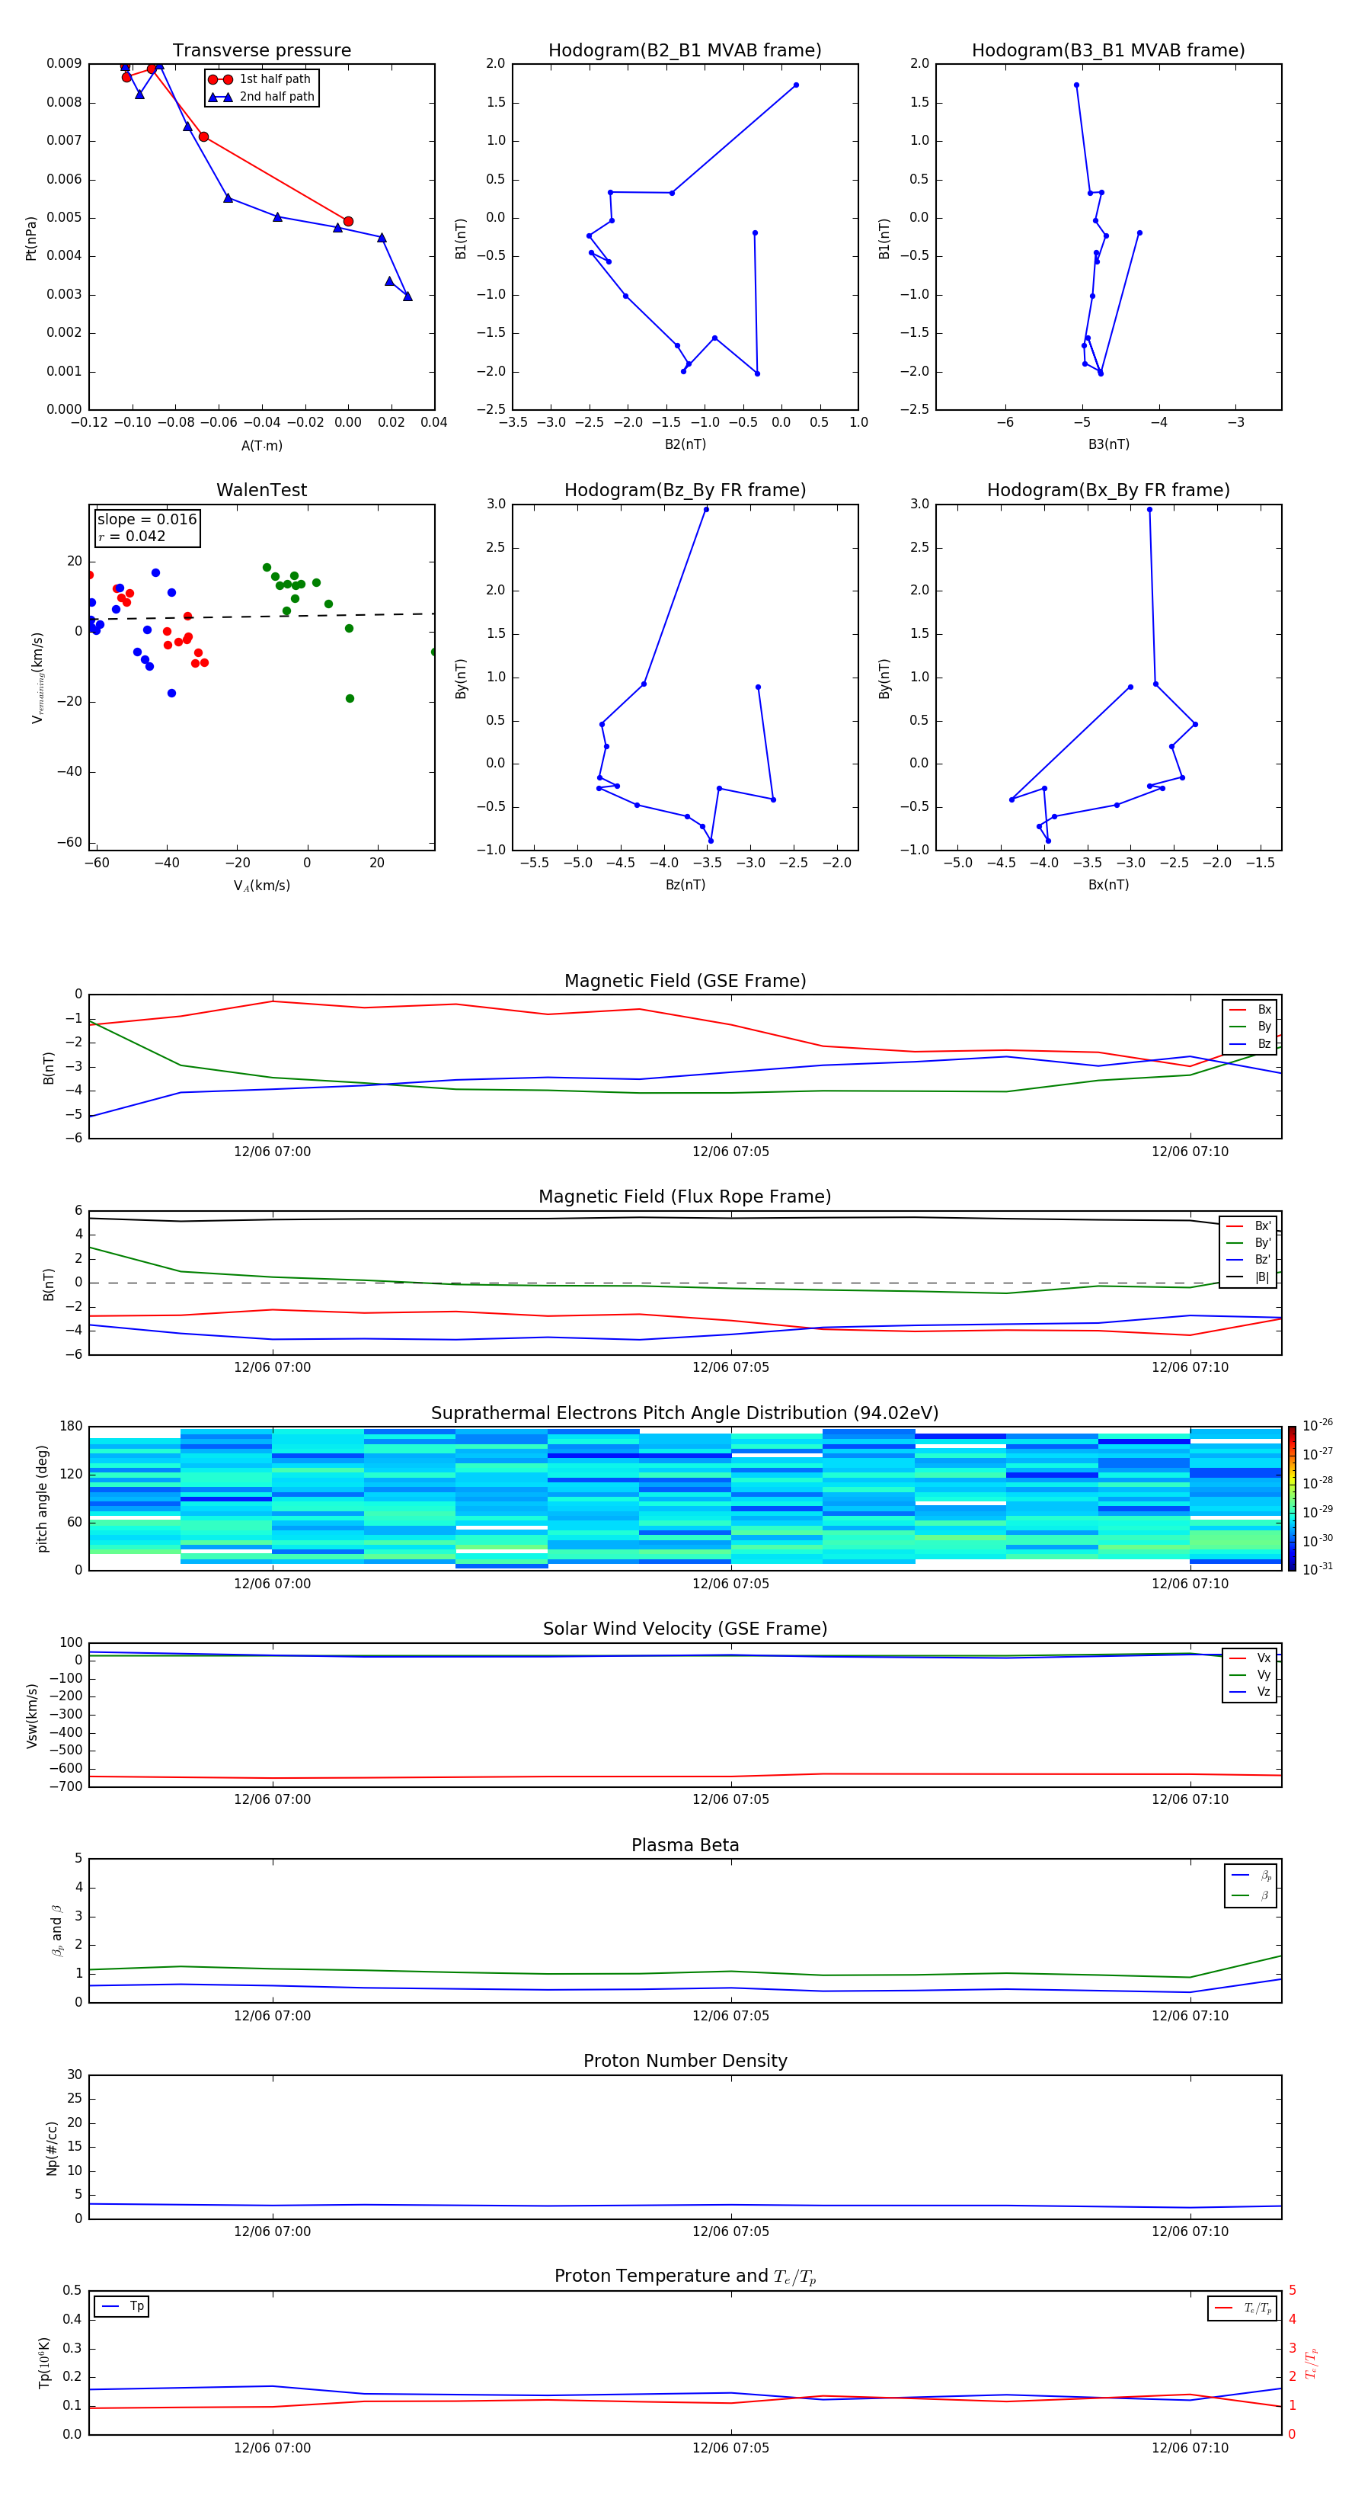Click the topmost point of B2_B1 hodogram
The width and height of the screenshot is (1371, 2515).
tap(796, 85)
